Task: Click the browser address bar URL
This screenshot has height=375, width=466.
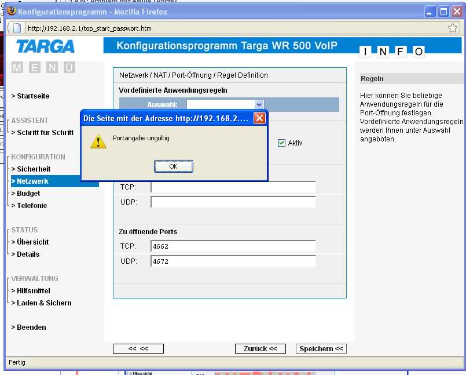Action: click(90, 28)
